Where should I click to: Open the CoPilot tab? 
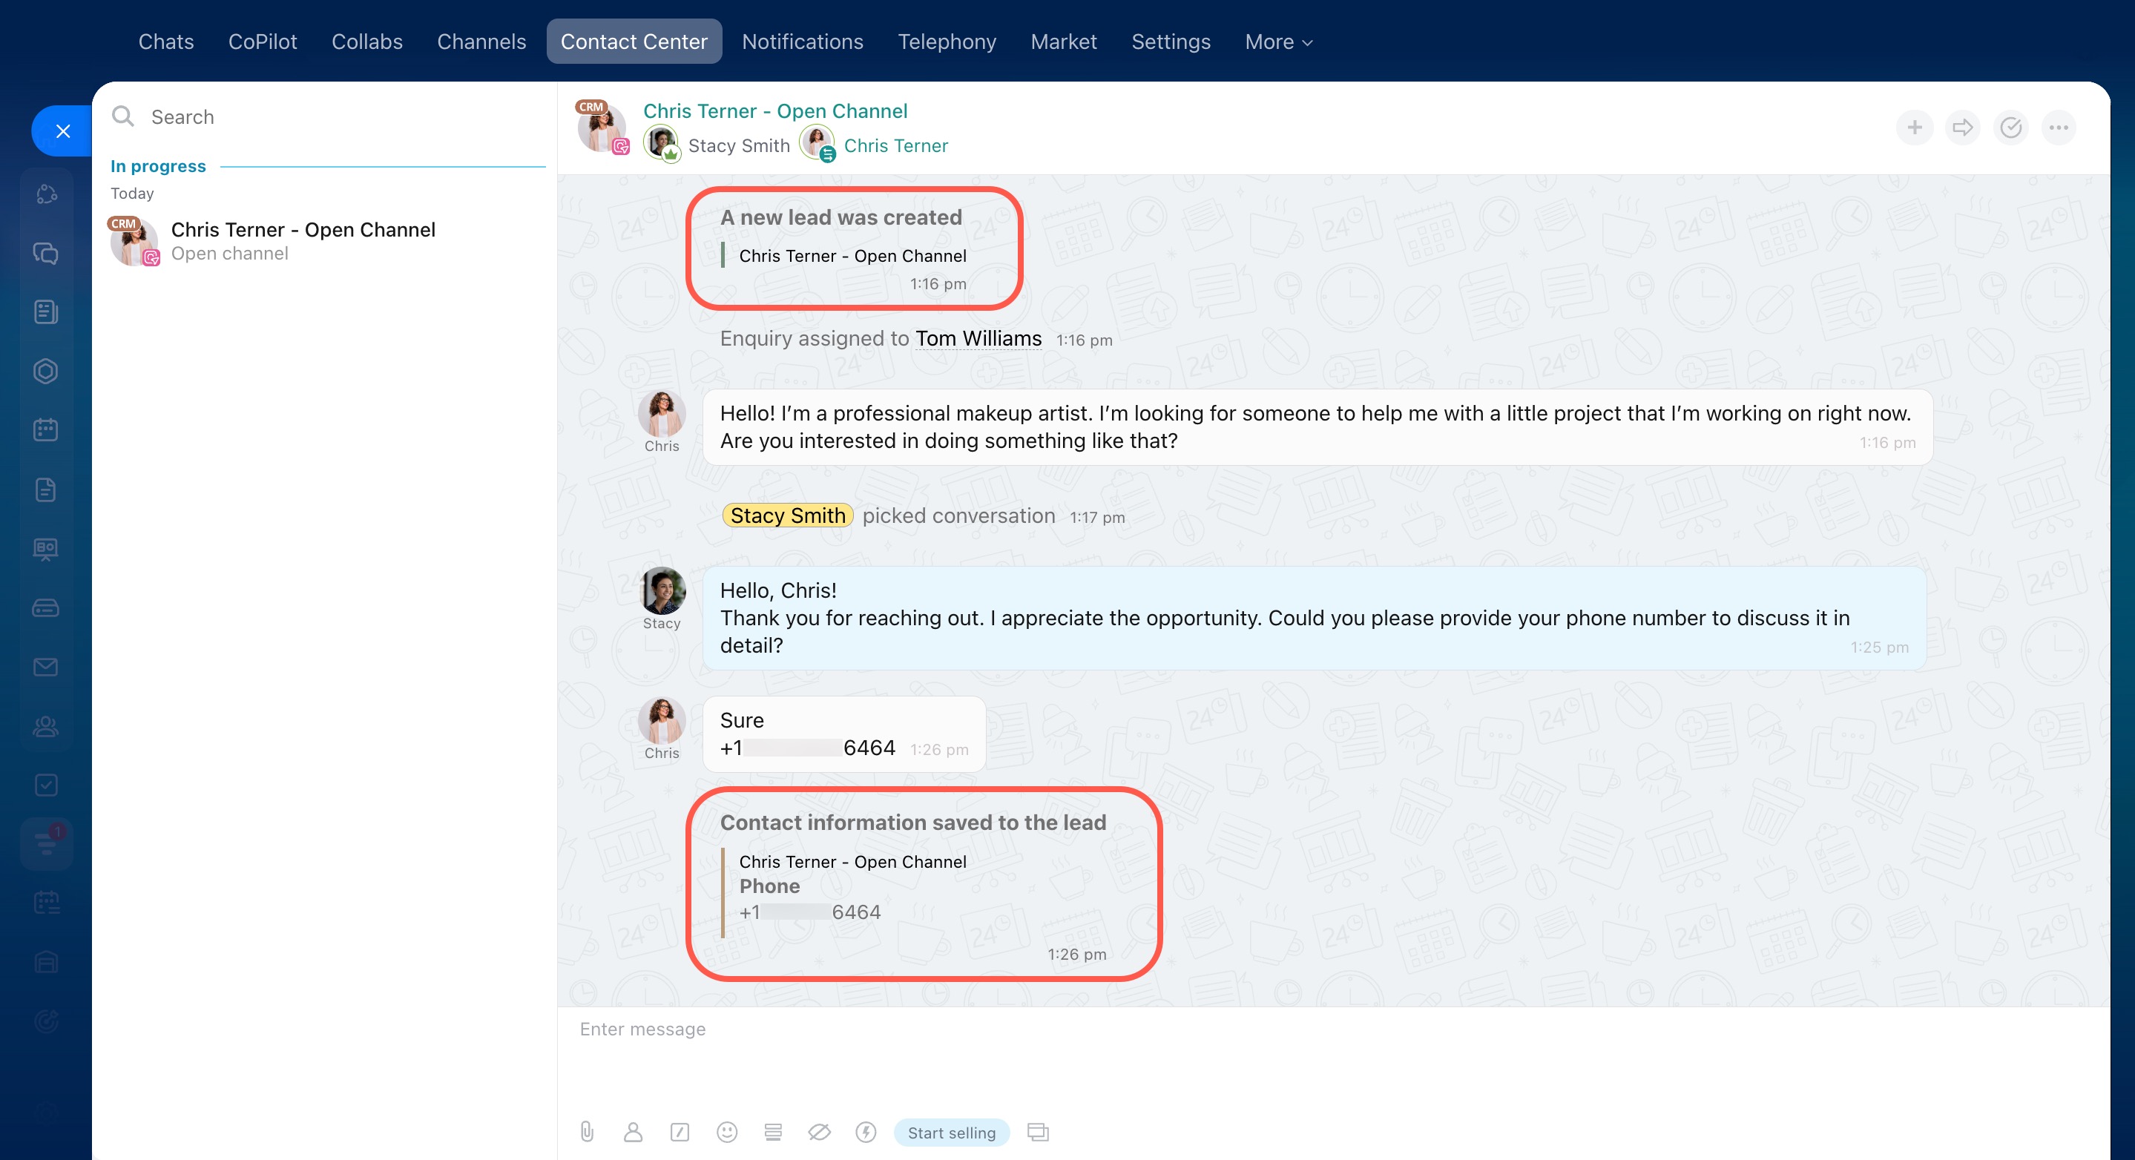[x=262, y=42]
